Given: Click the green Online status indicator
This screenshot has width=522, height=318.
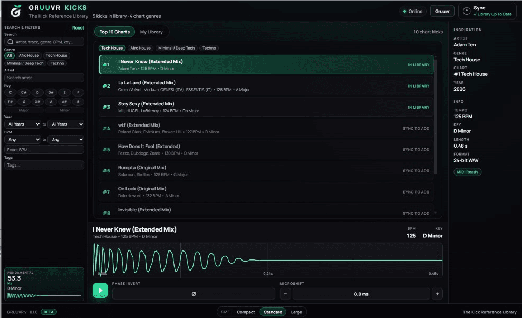Looking at the screenshot, I should click(x=413, y=11).
